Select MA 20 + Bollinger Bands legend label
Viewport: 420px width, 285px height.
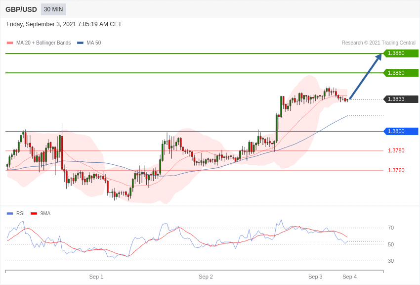(x=43, y=43)
